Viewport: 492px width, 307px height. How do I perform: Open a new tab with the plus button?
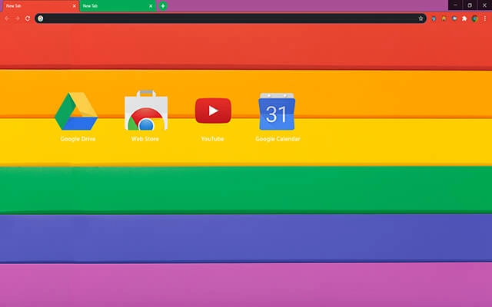click(163, 6)
